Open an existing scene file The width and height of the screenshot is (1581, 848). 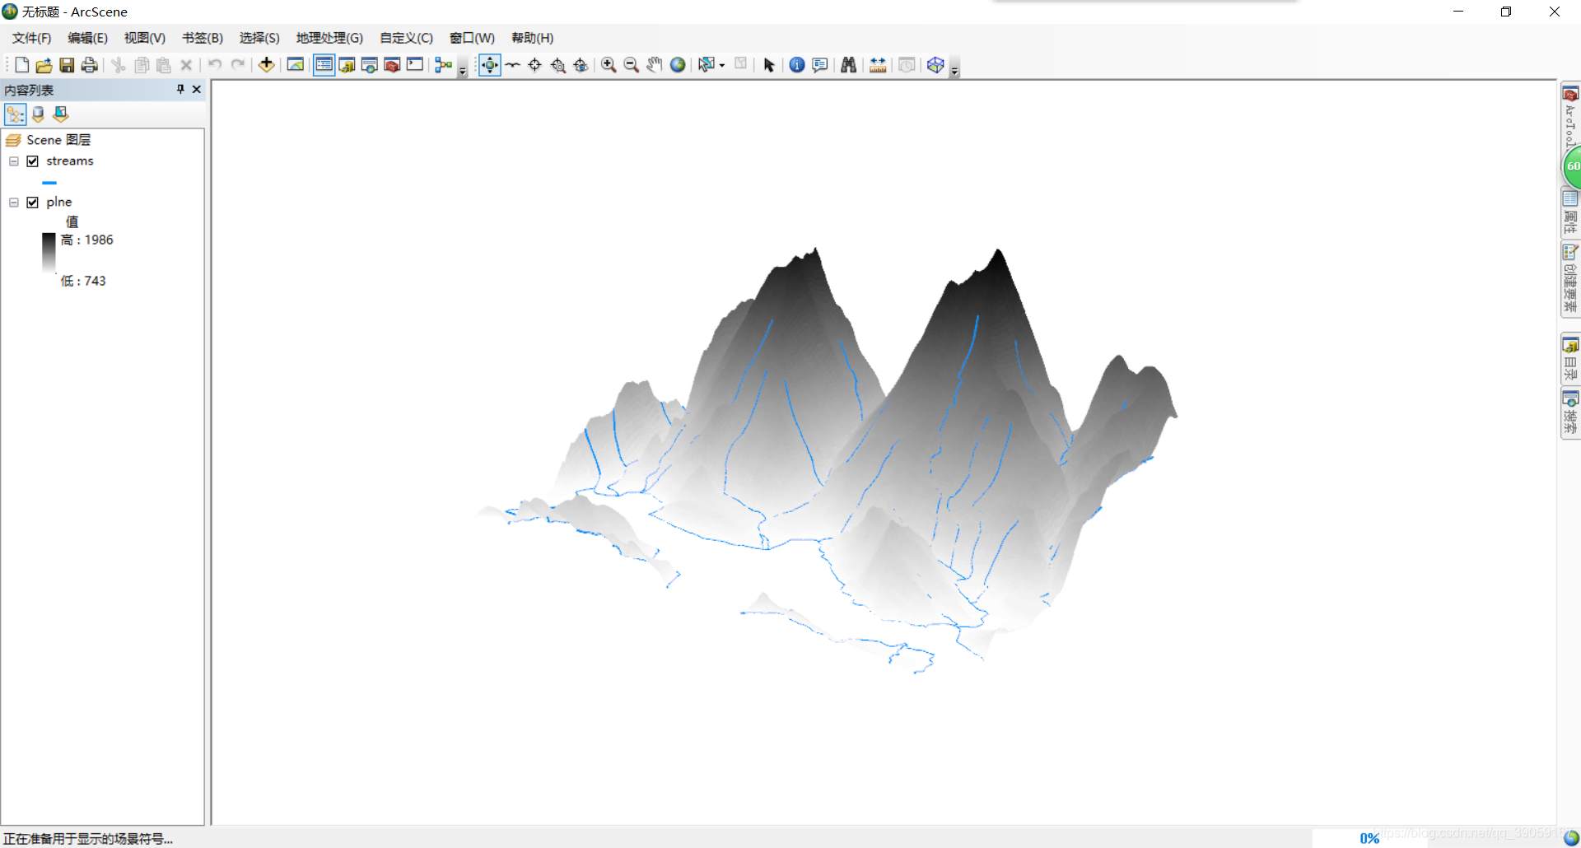(x=44, y=65)
